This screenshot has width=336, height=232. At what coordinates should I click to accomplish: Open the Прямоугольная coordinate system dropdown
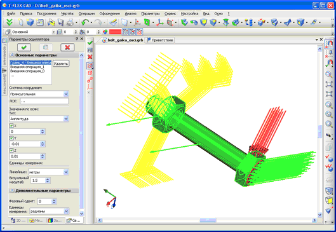tap(66, 94)
